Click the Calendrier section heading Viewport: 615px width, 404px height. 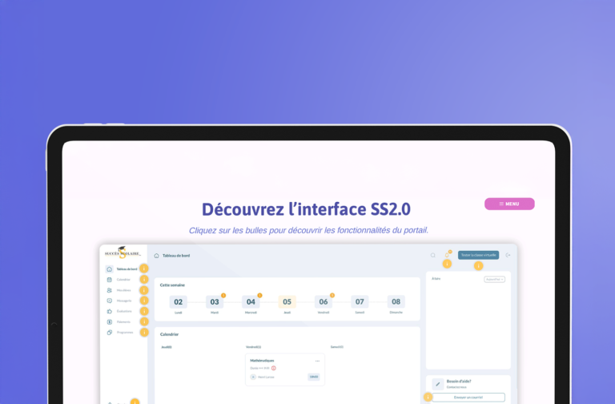tap(169, 334)
